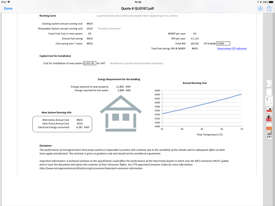Image resolution: width=275 pixels, height=206 pixels.
Task: Select the currently highlighted third page thumbnail
Action: [x=269, y=101]
